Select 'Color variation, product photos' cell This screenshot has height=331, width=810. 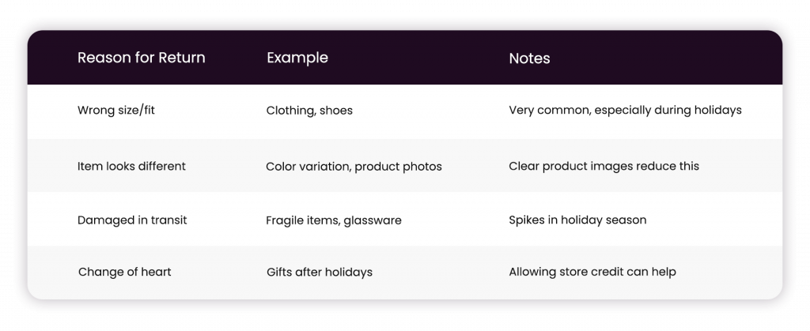(x=354, y=167)
